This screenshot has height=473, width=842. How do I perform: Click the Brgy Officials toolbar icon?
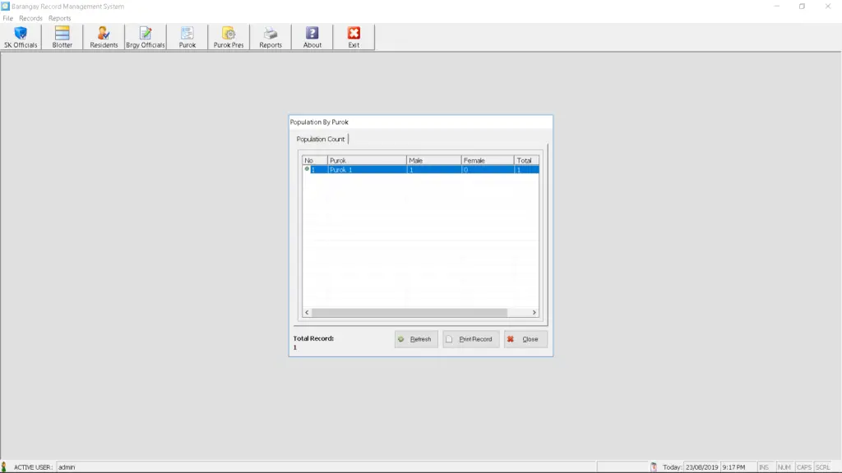(x=146, y=36)
